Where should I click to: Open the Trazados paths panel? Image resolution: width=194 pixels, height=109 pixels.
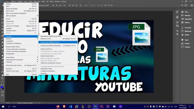click(186, 47)
